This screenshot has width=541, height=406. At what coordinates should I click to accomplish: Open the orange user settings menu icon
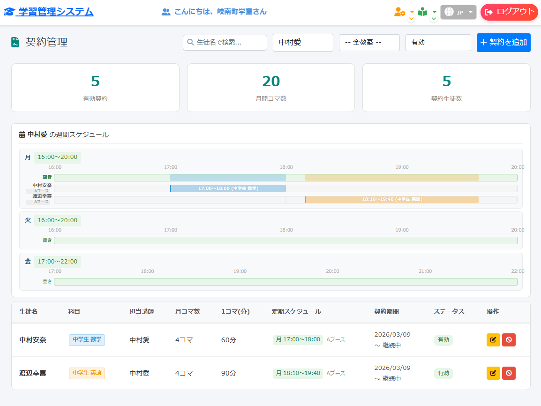[x=399, y=12]
